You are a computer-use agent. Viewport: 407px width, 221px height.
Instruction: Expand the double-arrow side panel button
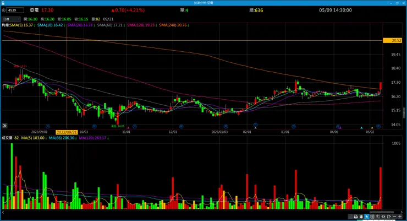(4, 126)
